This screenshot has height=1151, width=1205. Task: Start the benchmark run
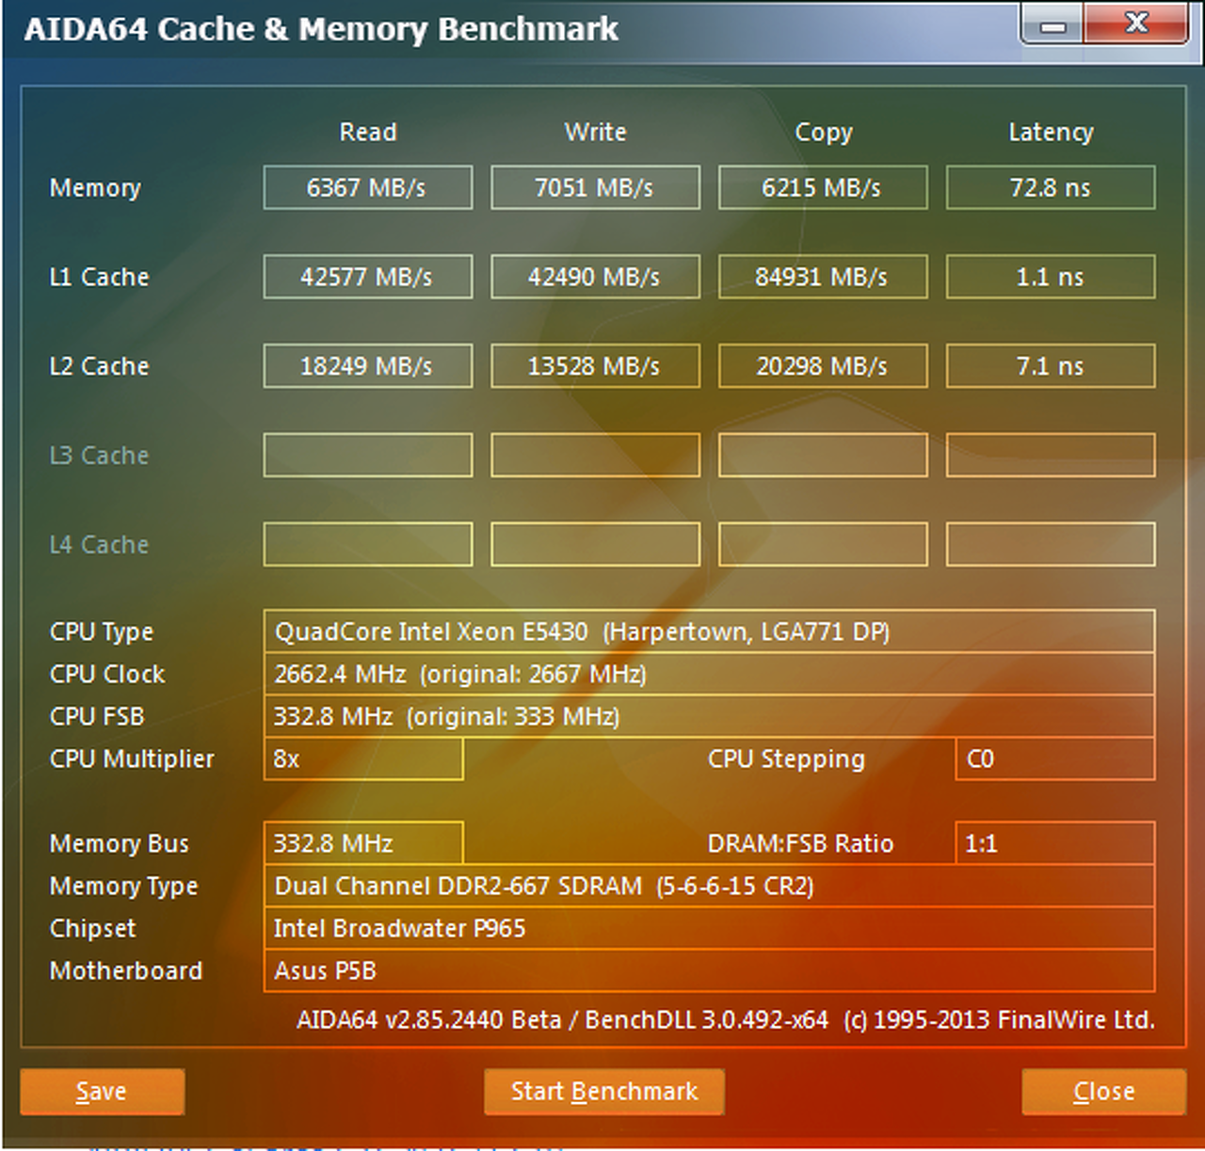point(603,1092)
